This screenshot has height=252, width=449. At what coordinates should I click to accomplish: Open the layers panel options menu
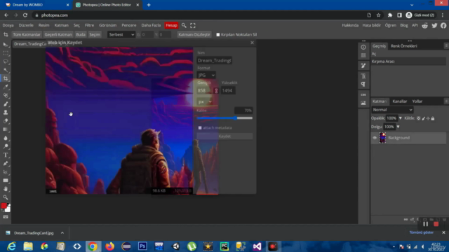446,101
